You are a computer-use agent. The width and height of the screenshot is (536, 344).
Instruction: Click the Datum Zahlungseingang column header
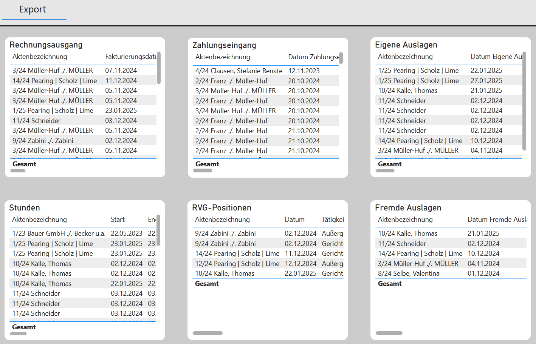pos(313,57)
